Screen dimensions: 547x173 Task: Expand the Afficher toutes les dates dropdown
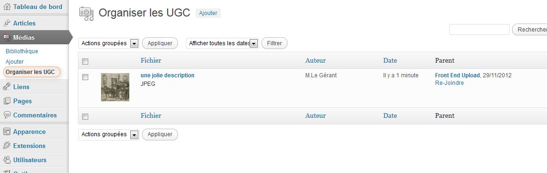click(x=222, y=43)
